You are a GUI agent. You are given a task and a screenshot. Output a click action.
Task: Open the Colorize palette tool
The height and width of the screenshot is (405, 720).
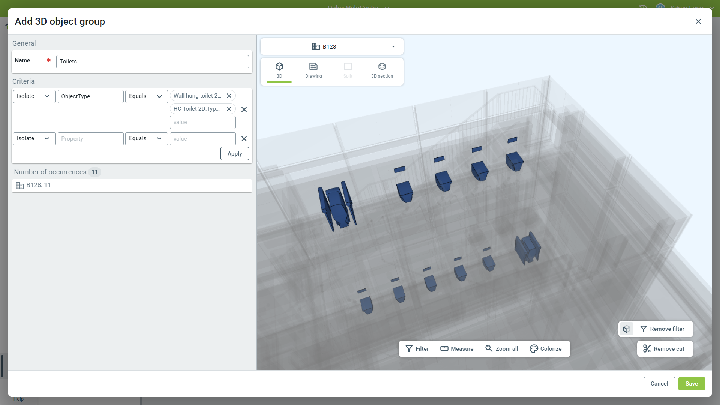point(545,349)
